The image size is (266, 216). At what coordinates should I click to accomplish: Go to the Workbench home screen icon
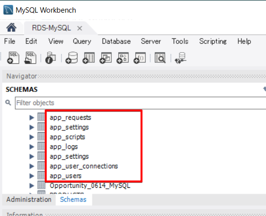[11, 28]
